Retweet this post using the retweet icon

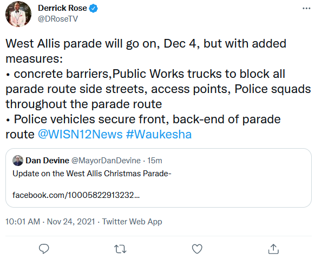pos(120,249)
